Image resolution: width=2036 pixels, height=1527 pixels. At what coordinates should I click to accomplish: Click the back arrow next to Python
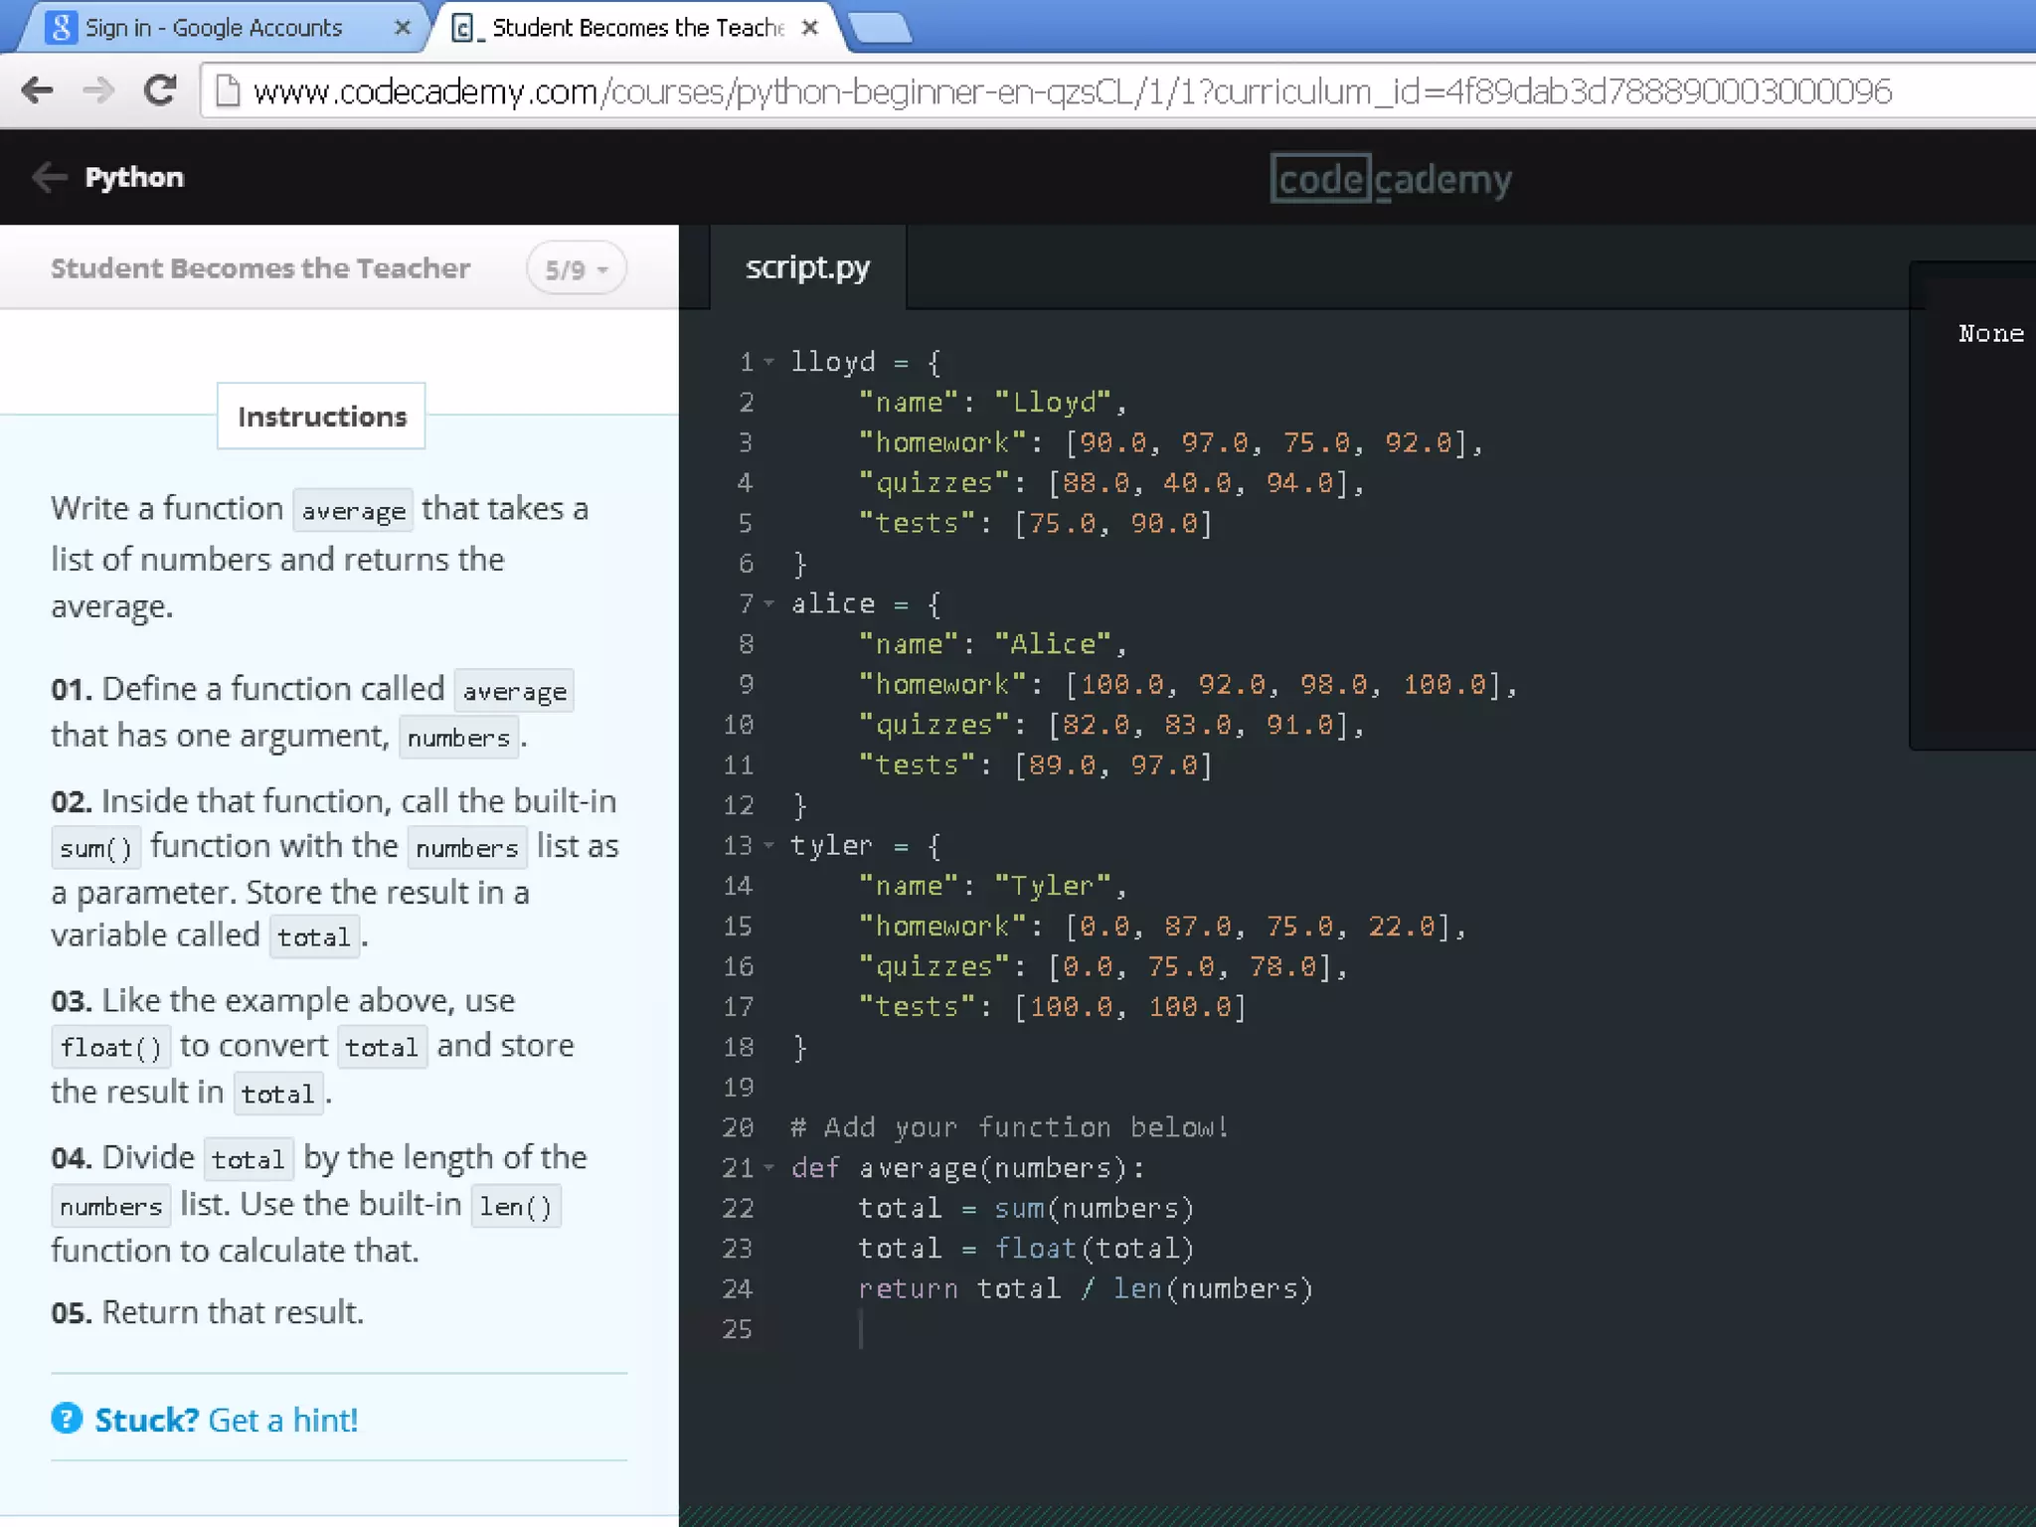click(x=48, y=177)
